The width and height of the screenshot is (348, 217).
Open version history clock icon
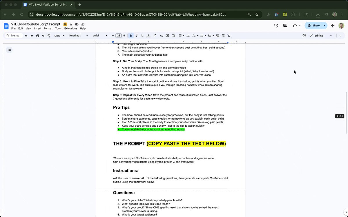(x=276, y=25)
